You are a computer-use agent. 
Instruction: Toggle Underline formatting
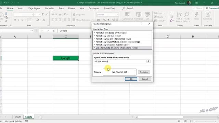22,20
